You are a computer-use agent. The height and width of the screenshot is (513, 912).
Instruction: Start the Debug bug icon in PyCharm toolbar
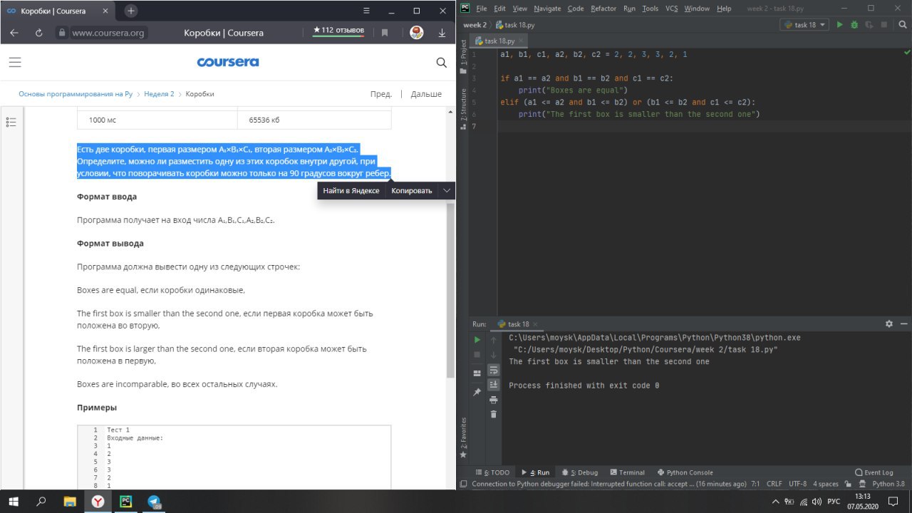coord(853,25)
